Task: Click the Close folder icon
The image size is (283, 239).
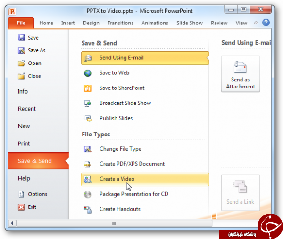Action: (22, 76)
